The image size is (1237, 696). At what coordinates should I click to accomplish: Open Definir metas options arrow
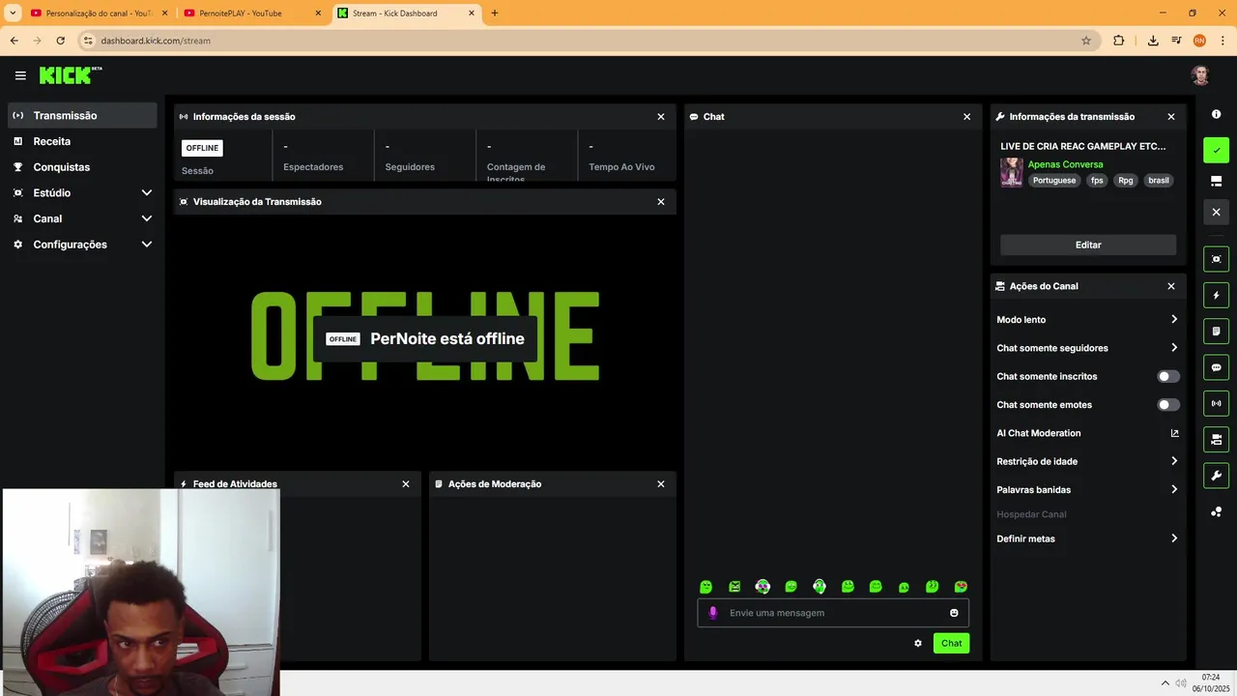click(x=1174, y=538)
